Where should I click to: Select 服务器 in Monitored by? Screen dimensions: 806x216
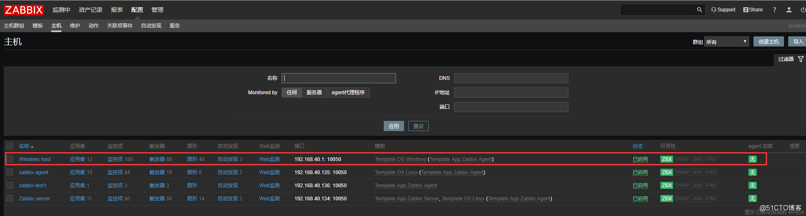[314, 93]
